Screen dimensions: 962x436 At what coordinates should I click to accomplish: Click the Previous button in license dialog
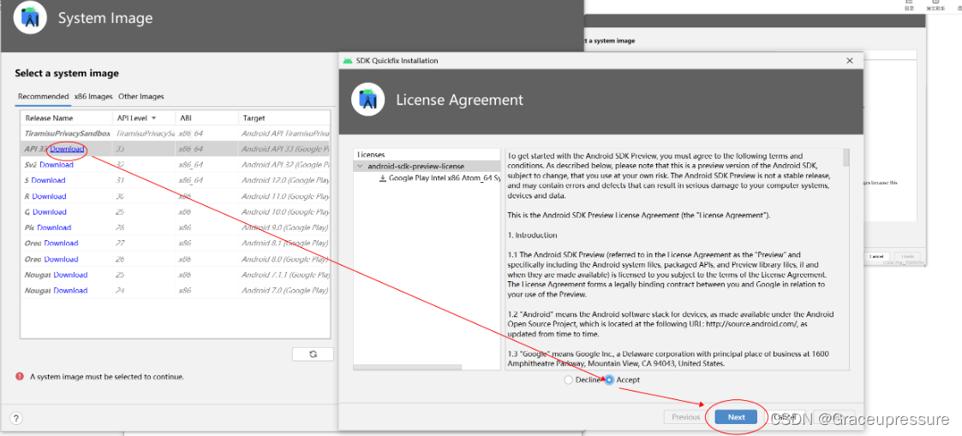point(685,417)
